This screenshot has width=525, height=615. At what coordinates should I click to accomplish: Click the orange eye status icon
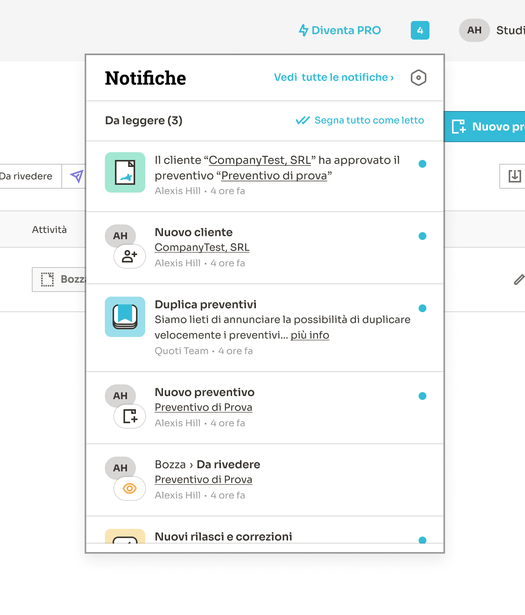pyautogui.click(x=130, y=488)
